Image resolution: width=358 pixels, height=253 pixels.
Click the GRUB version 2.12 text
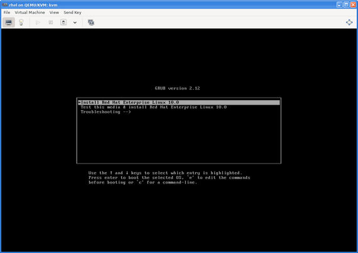(x=177, y=88)
